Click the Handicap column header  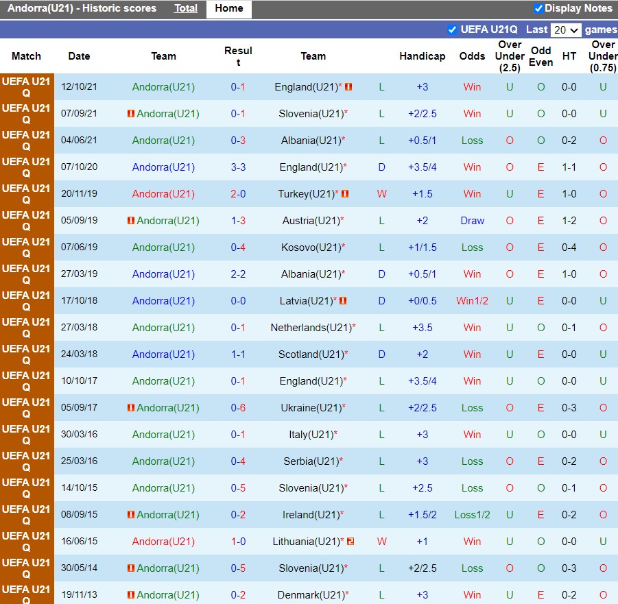422,56
